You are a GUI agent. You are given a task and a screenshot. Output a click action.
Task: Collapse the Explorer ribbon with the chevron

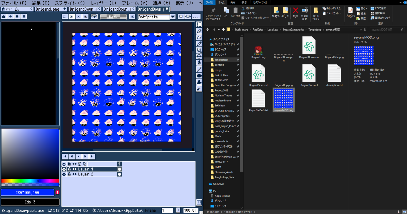click(400, 2)
